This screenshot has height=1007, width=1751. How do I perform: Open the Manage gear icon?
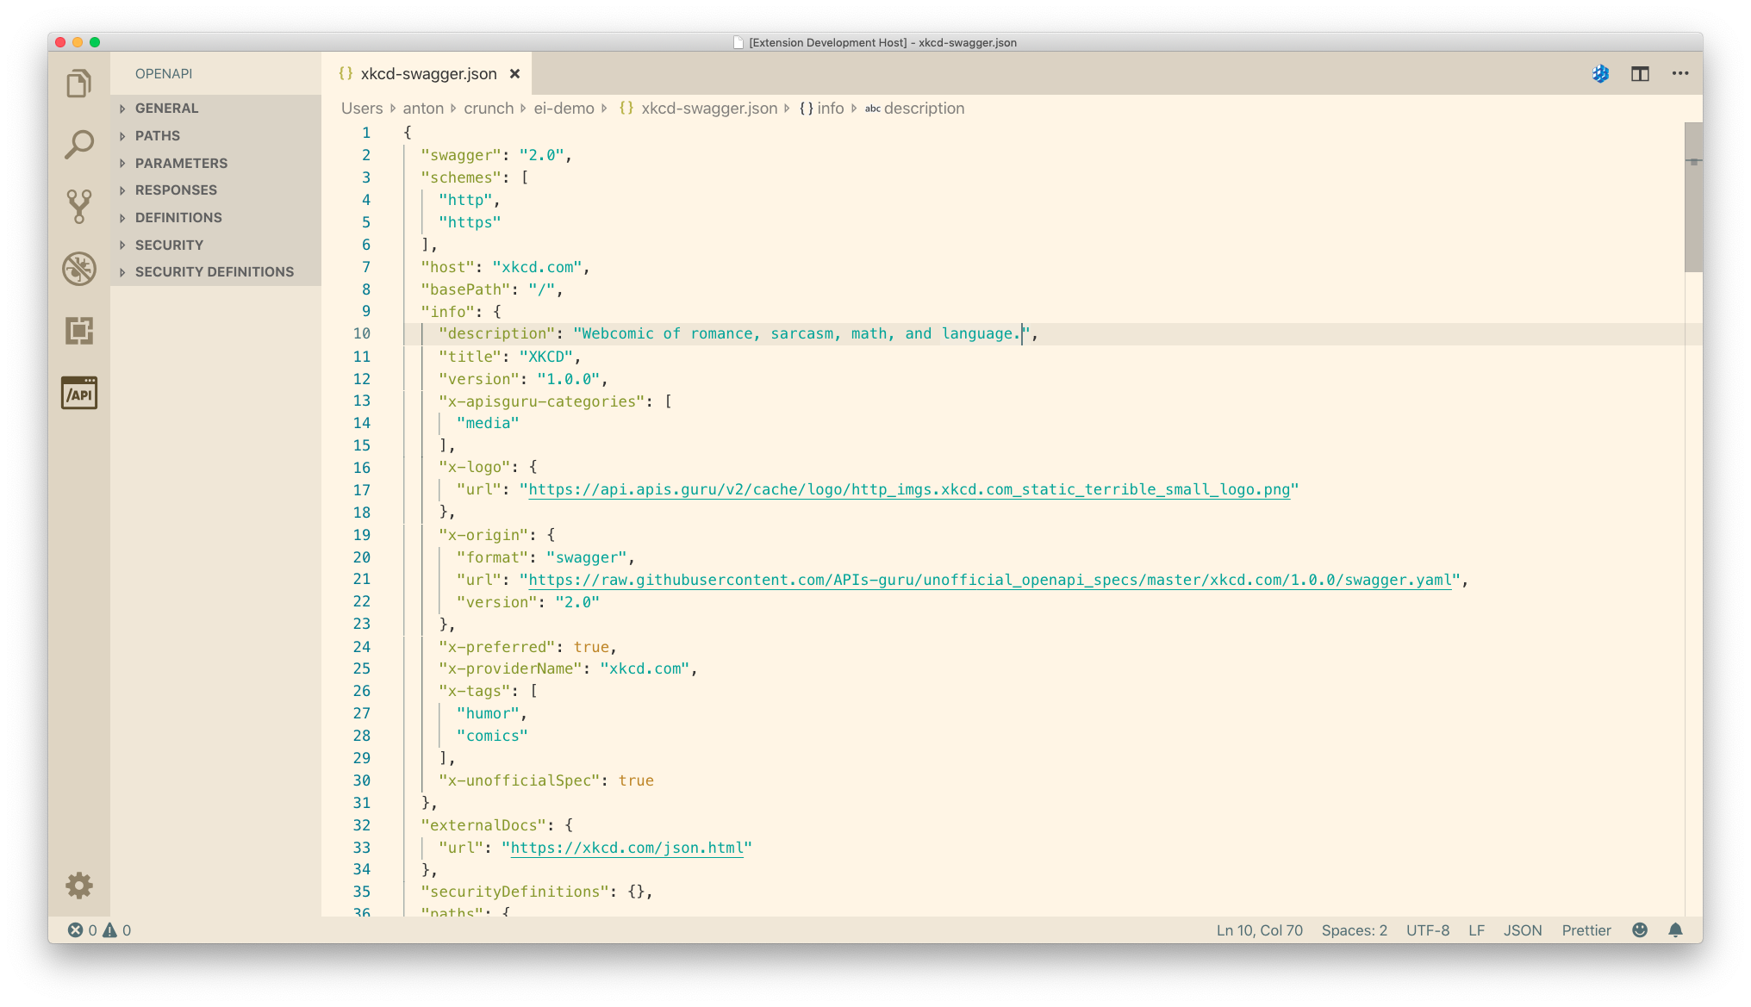pyautogui.click(x=79, y=885)
